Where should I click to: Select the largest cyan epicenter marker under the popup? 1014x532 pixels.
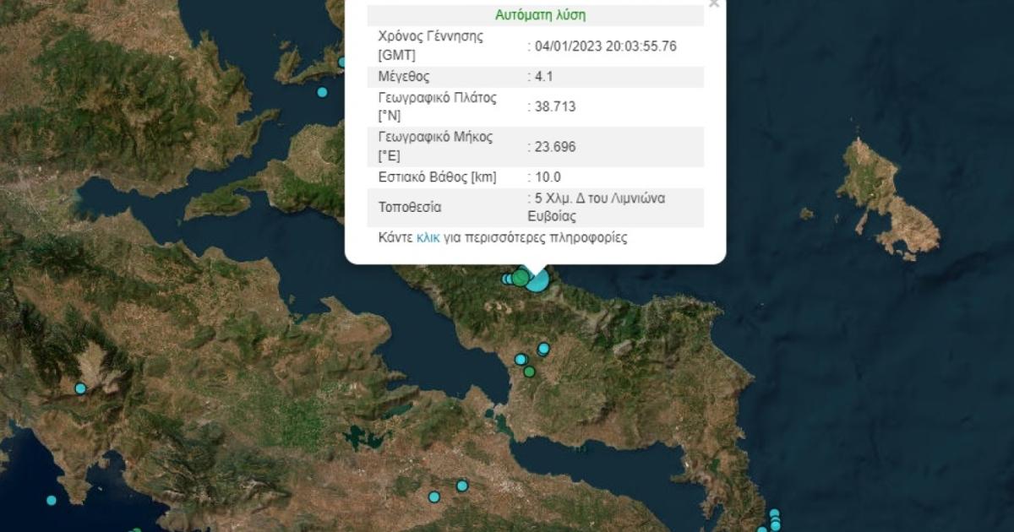[x=537, y=280]
